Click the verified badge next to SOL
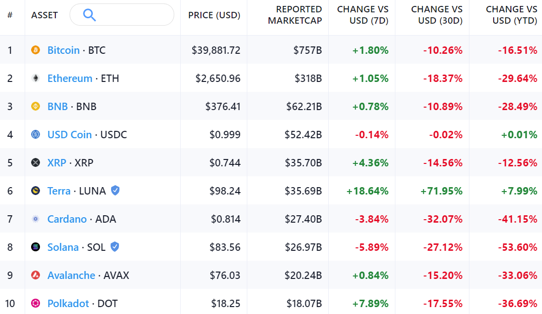The image size is (542, 314). pos(115,246)
